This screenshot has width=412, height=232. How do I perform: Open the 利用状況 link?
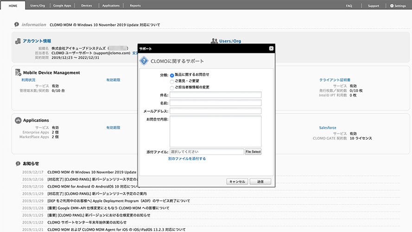coord(28,80)
